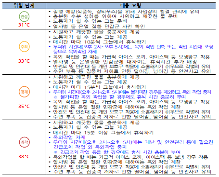219x177 pixels.
Task: Select '안전모 및 안전대 등 개인 보호구' line in 주의 row
Action: coord(132,67)
